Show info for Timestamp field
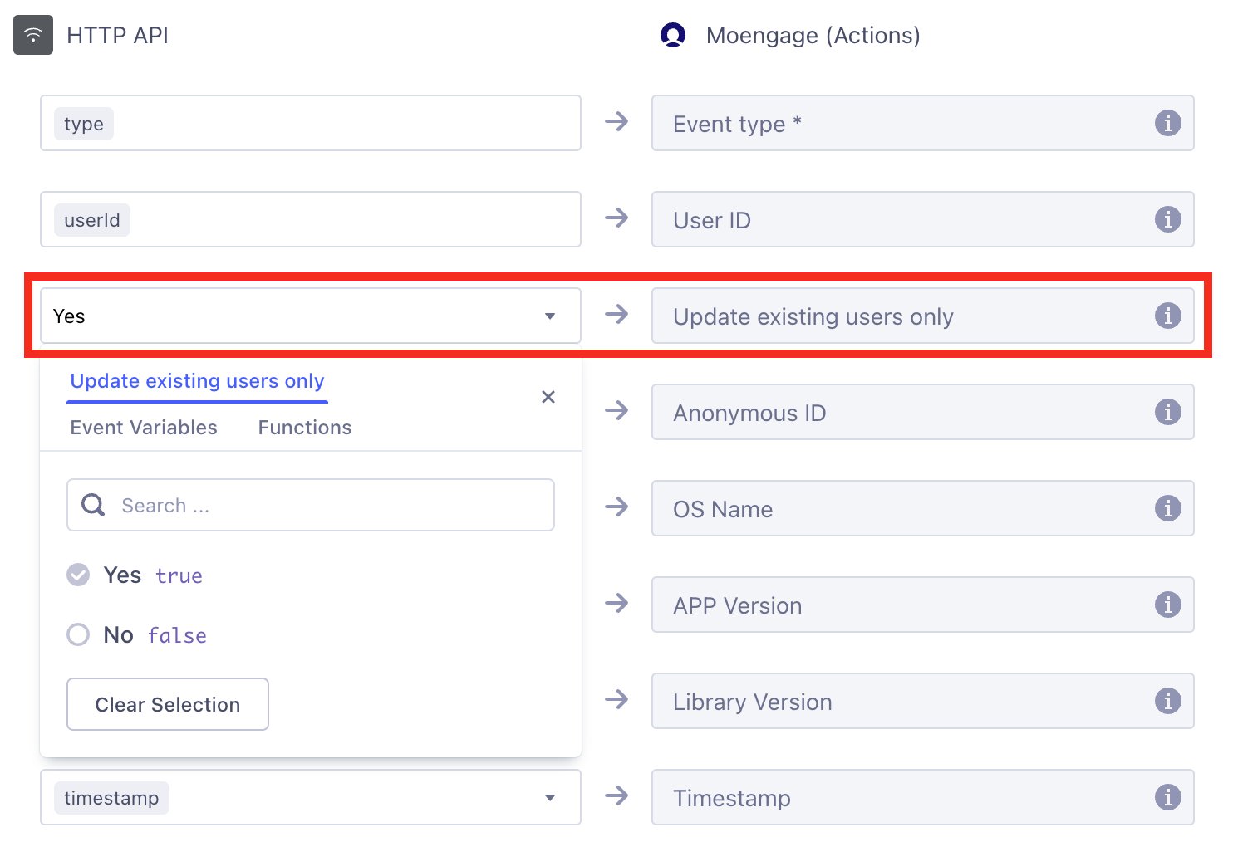This screenshot has height=842, width=1233. 1167,797
